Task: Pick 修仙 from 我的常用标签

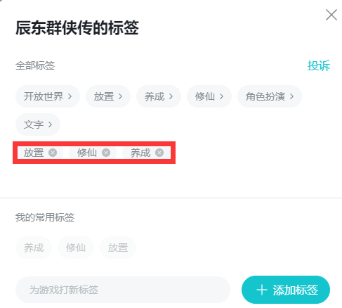Action: [x=76, y=248]
